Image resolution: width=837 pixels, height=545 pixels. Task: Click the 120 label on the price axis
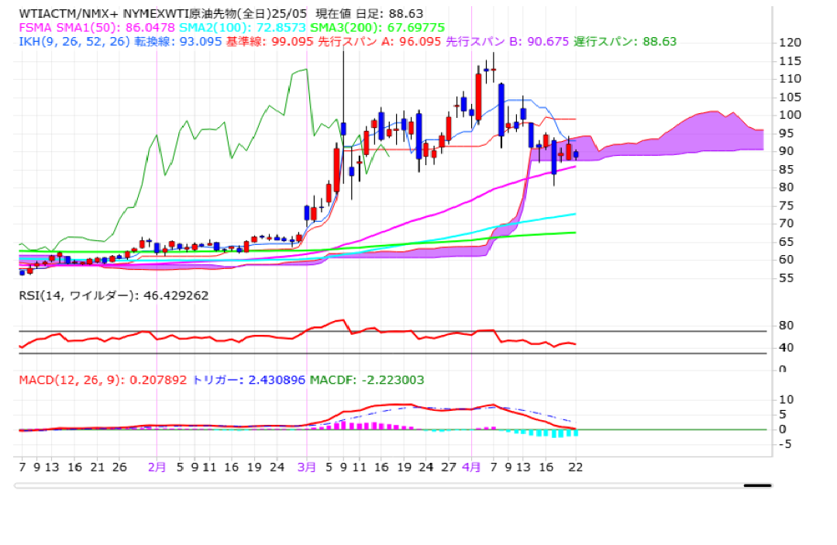coord(790,42)
